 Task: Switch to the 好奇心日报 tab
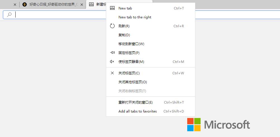tap(53, 4)
